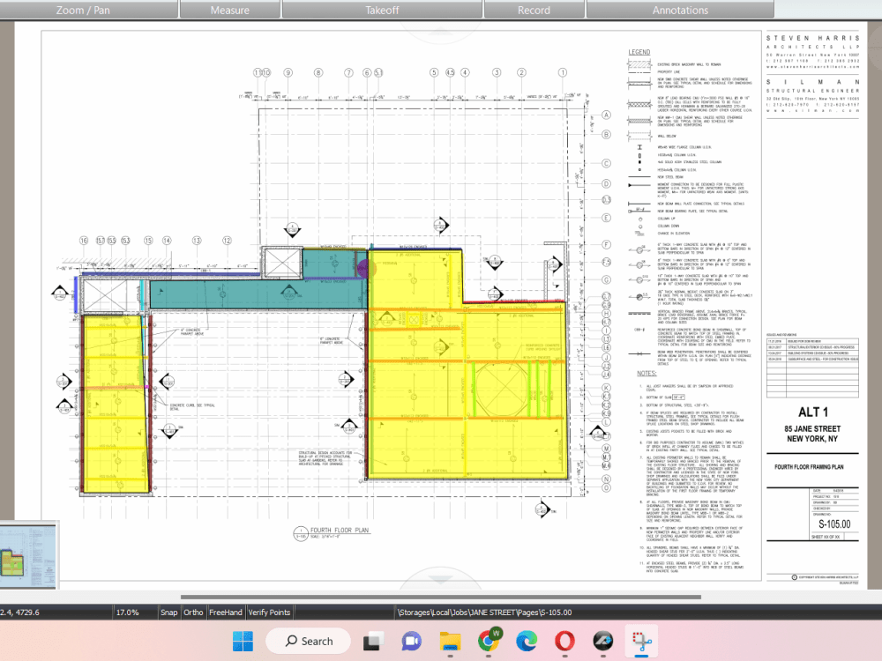Enable FreeHand drawing mode
Screen dimensions: 882x661
coord(226,613)
